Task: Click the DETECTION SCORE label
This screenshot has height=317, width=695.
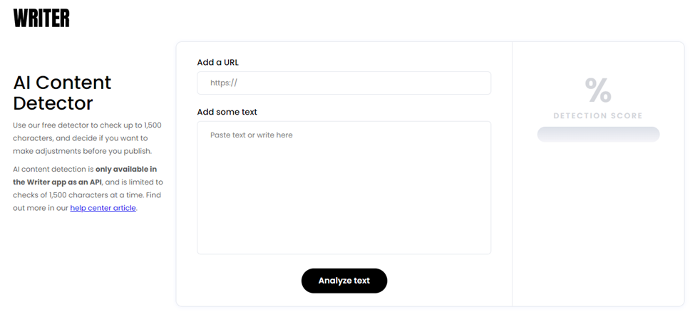Action: pos(598,116)
